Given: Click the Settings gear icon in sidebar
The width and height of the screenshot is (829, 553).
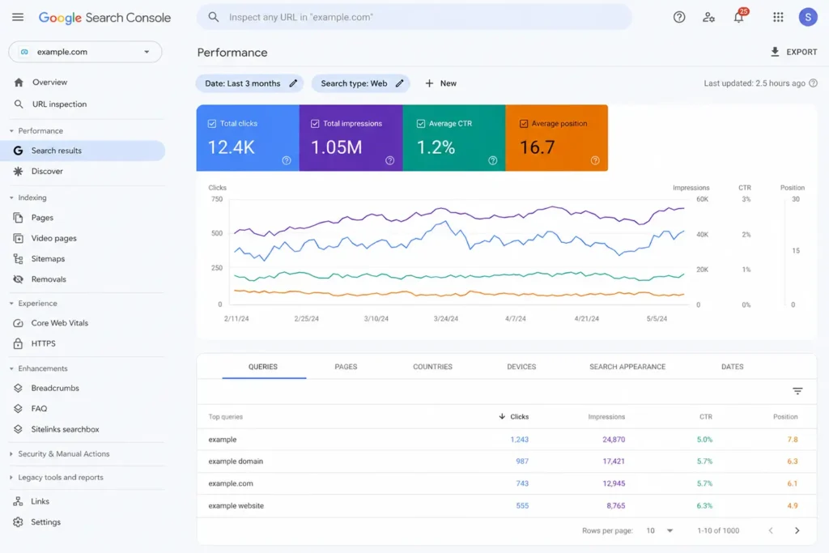Looking at the screenshot, I should 18,521.
